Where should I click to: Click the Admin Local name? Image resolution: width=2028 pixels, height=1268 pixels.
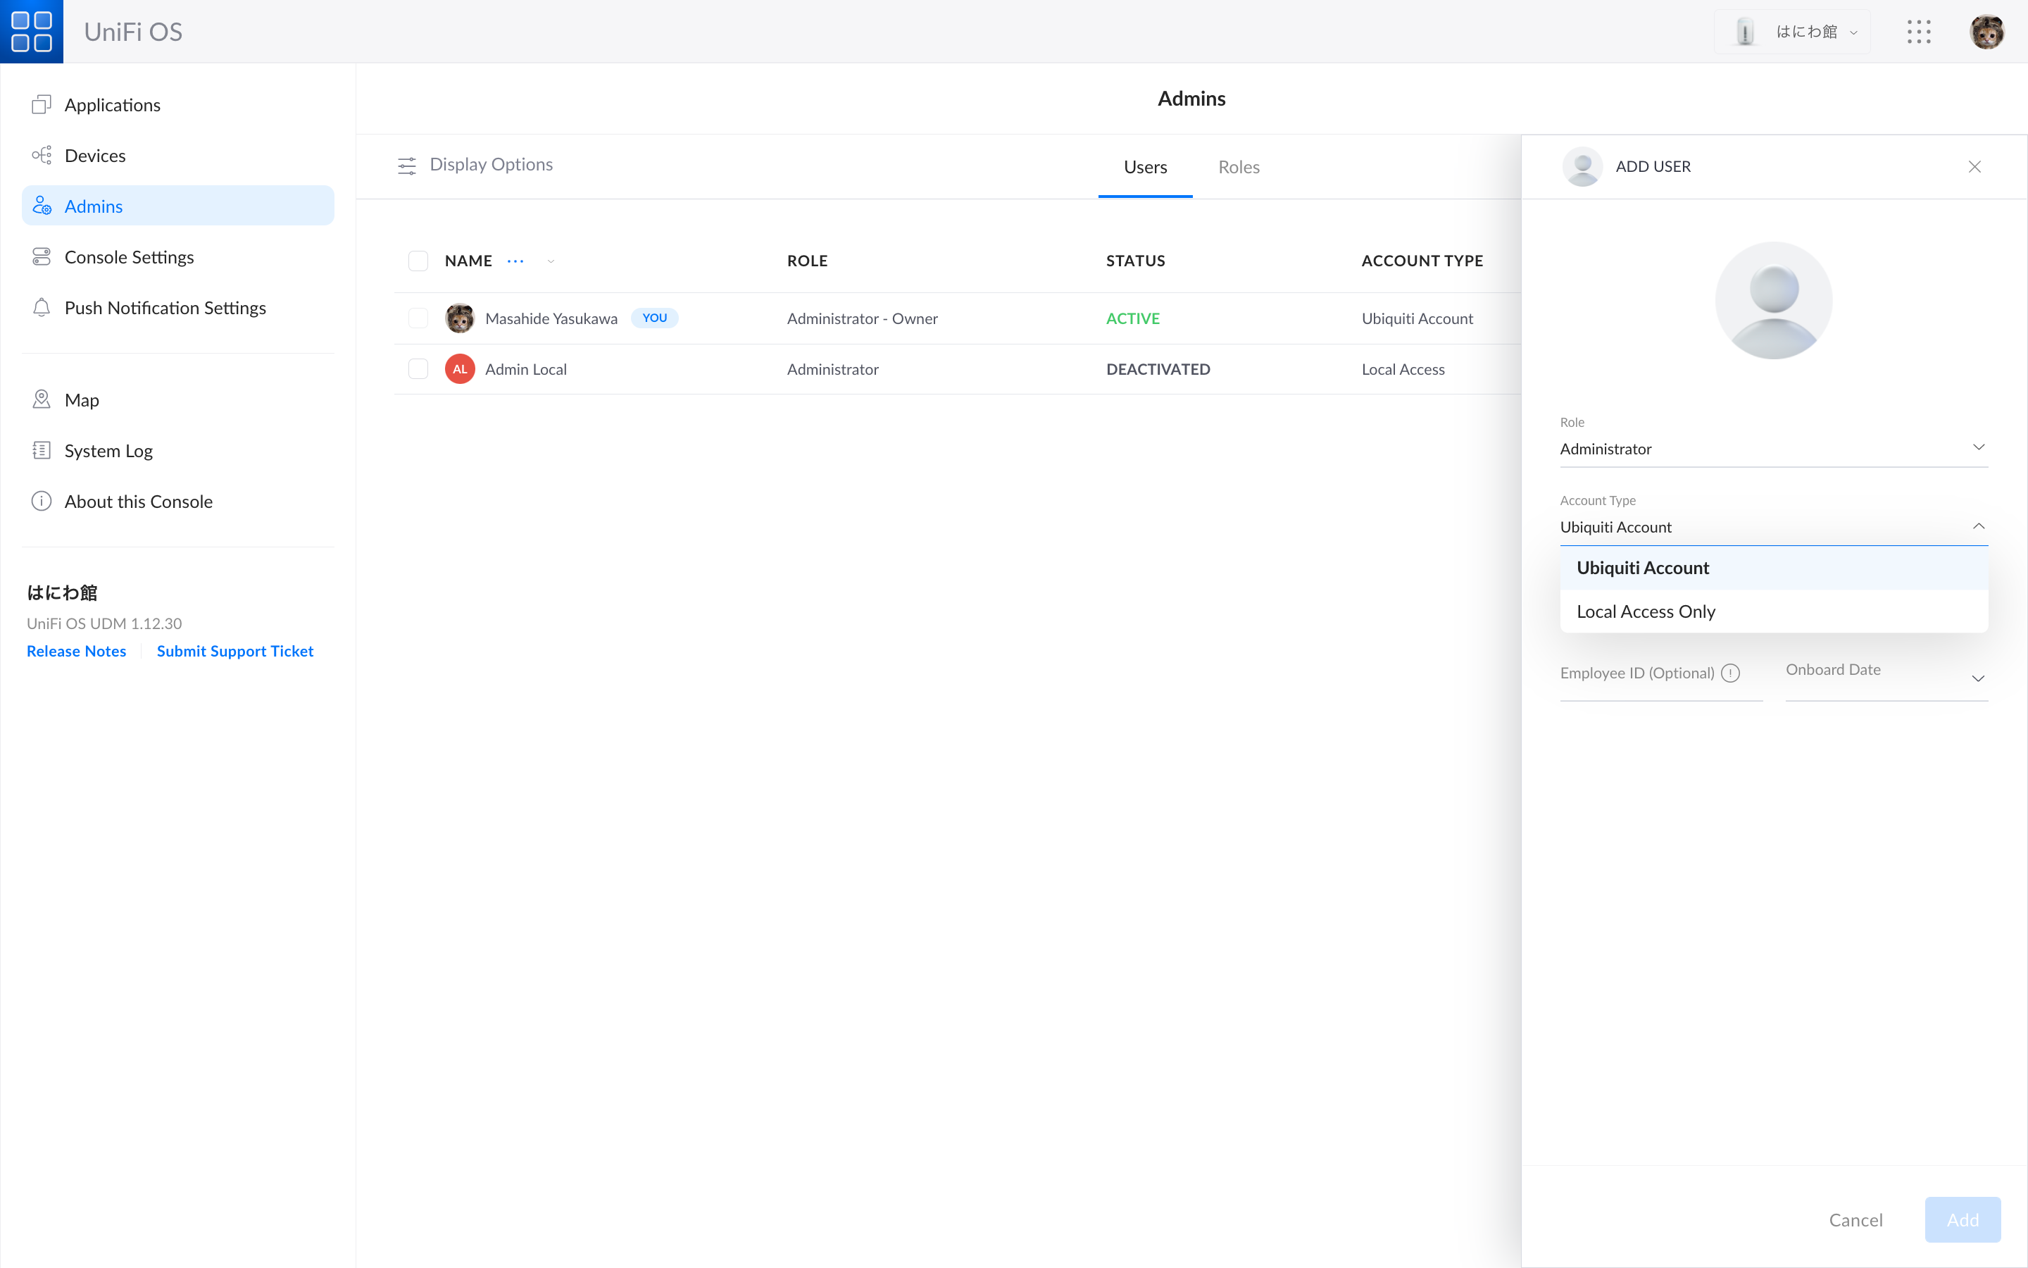[x=525, y=369]
